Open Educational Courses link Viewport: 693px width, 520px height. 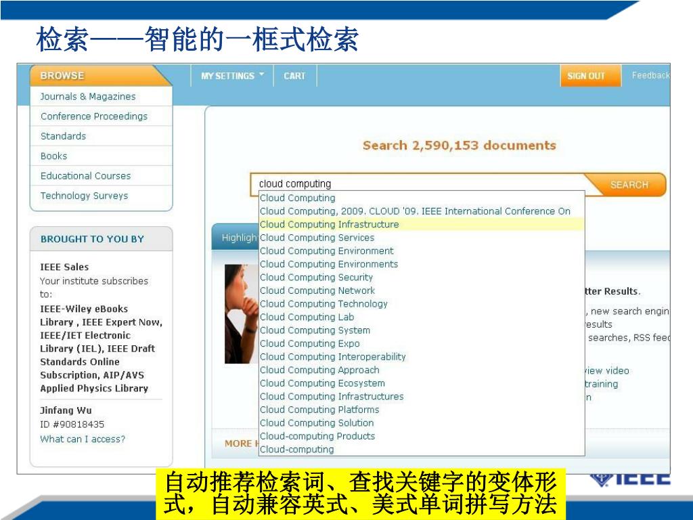point(86,176)
